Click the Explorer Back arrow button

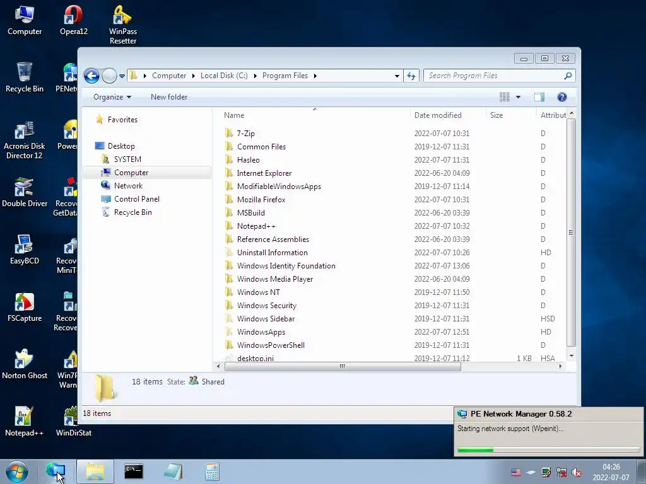91,76
